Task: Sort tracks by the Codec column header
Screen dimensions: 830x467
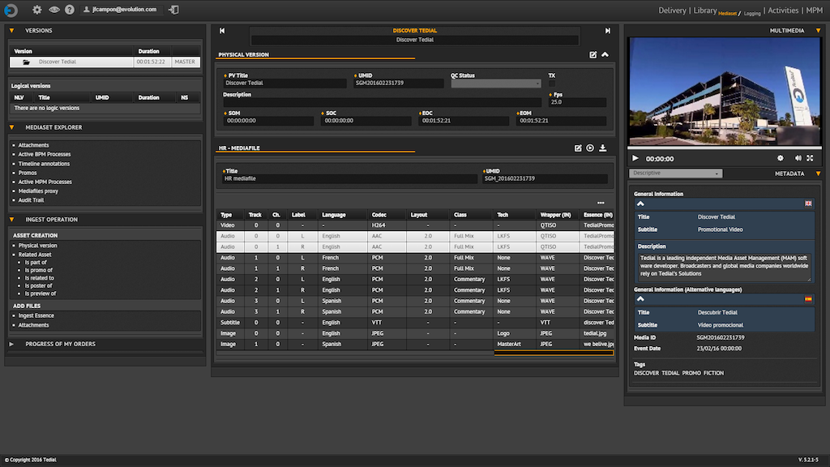Action: (x=379, y=215)
